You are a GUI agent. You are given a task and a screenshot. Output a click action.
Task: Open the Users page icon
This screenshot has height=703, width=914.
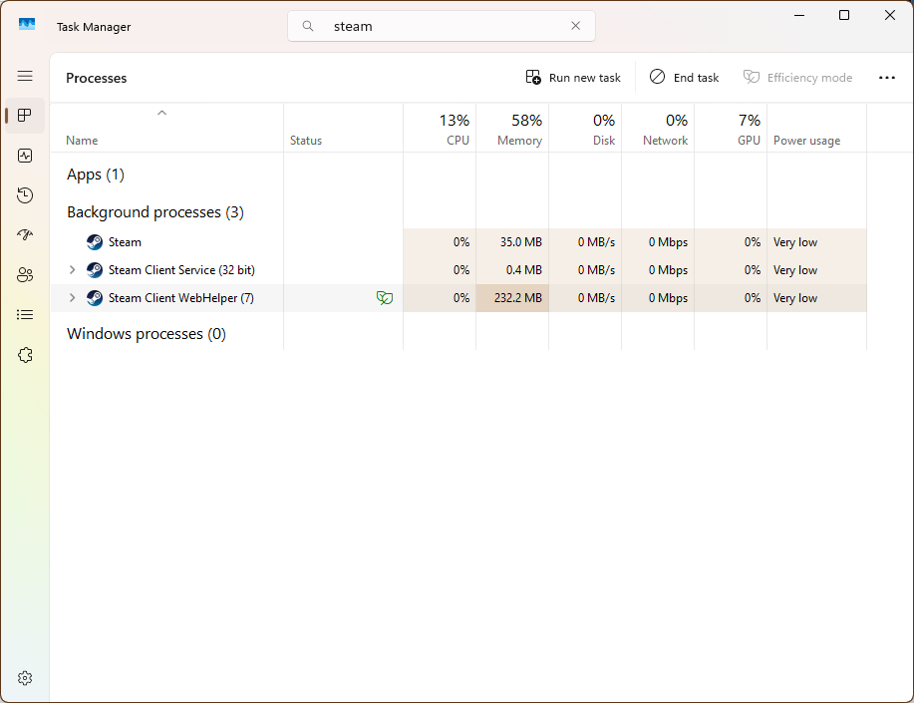click(x=25, y=275)
